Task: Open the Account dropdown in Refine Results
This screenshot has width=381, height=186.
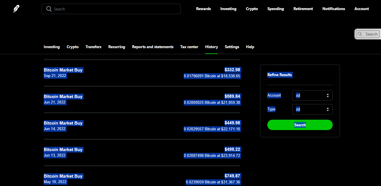Action: 312,95
